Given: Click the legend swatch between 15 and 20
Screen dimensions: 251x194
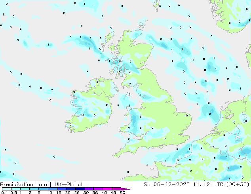Looking at the screenshot, I should (x=62, y=189).
